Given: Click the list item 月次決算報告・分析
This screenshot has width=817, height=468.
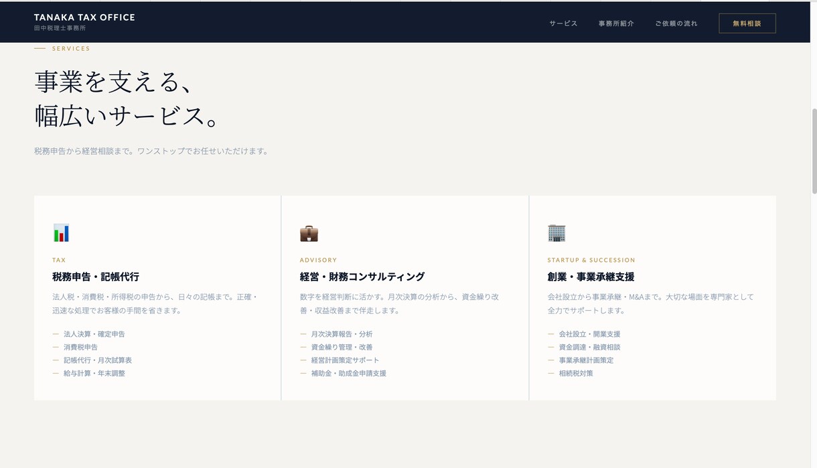Looking at the screenshot, I should (342, 334).
